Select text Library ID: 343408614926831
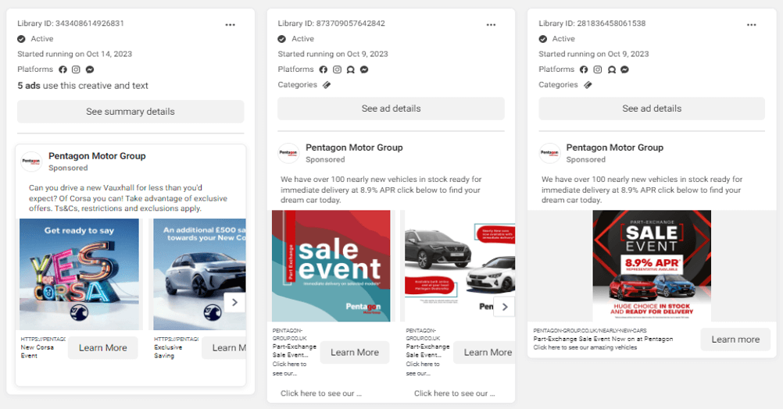Image resolution: width=783 pixels, height=409 pixels. 70,23
